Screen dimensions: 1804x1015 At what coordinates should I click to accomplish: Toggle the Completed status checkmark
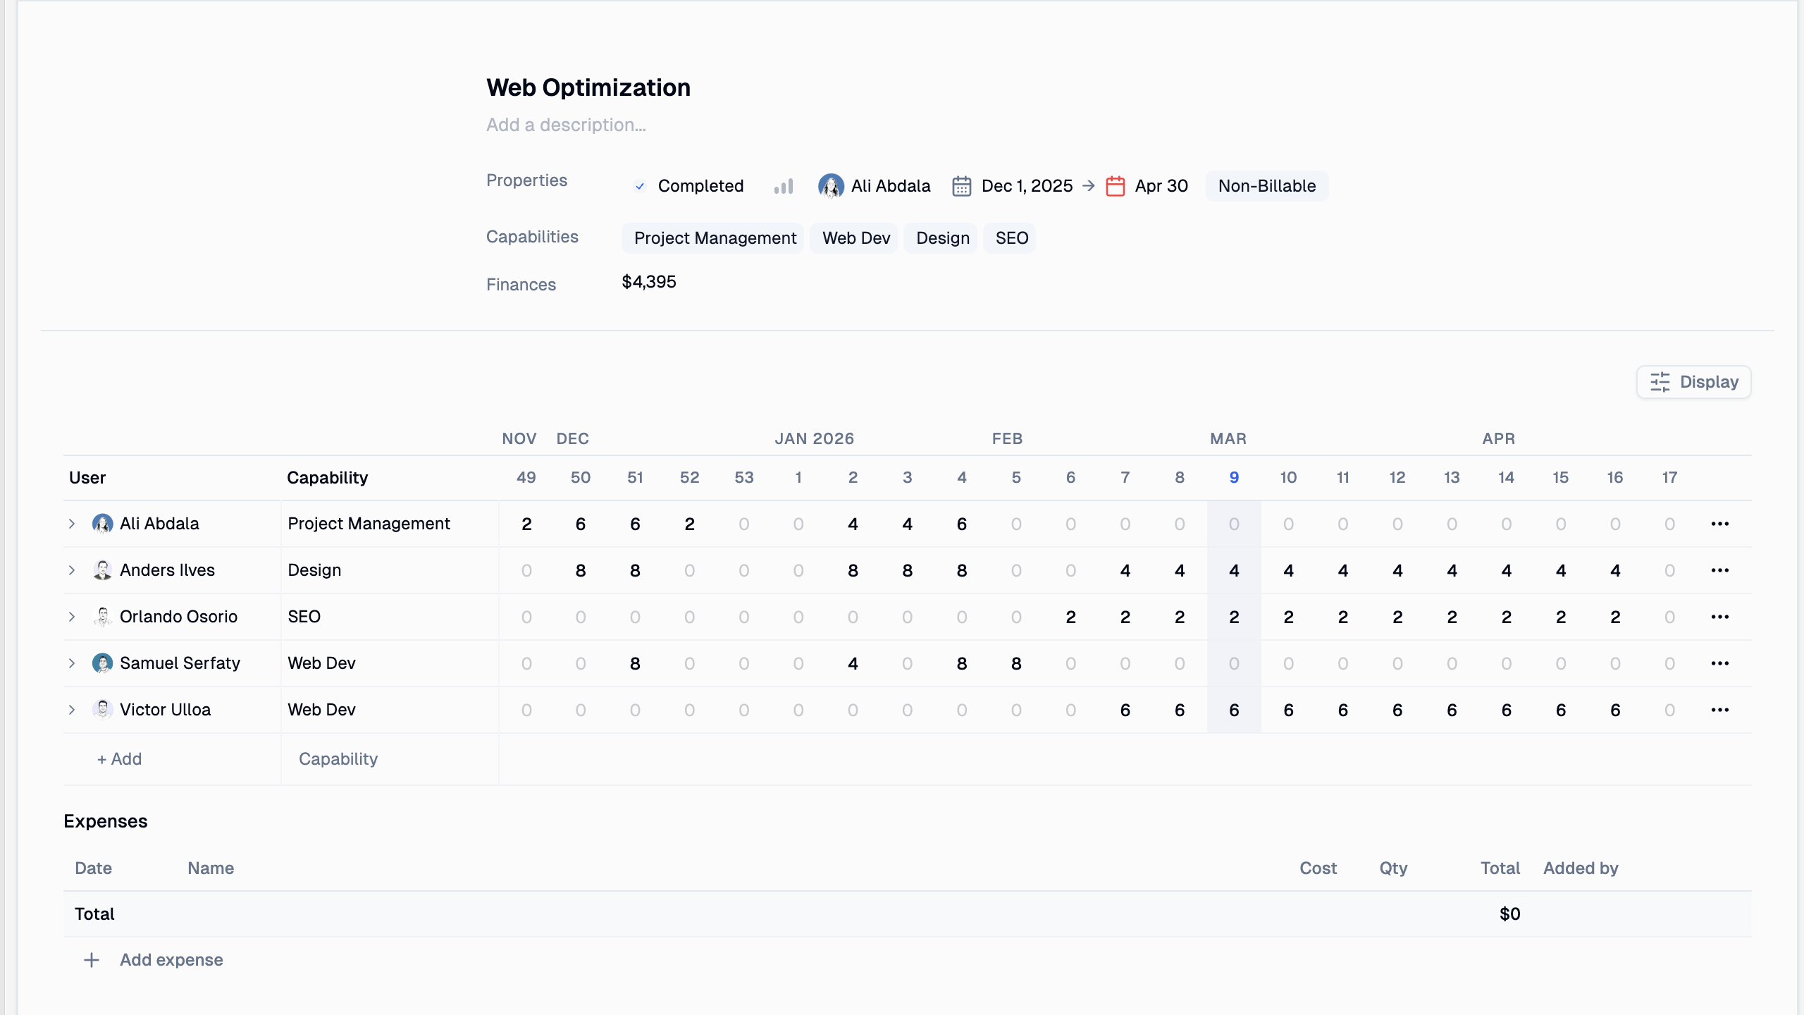[x=640, y=186]
